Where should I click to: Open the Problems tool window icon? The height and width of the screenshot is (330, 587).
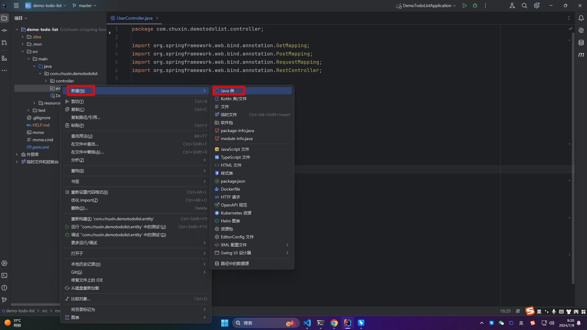click(x=4, y=288)
